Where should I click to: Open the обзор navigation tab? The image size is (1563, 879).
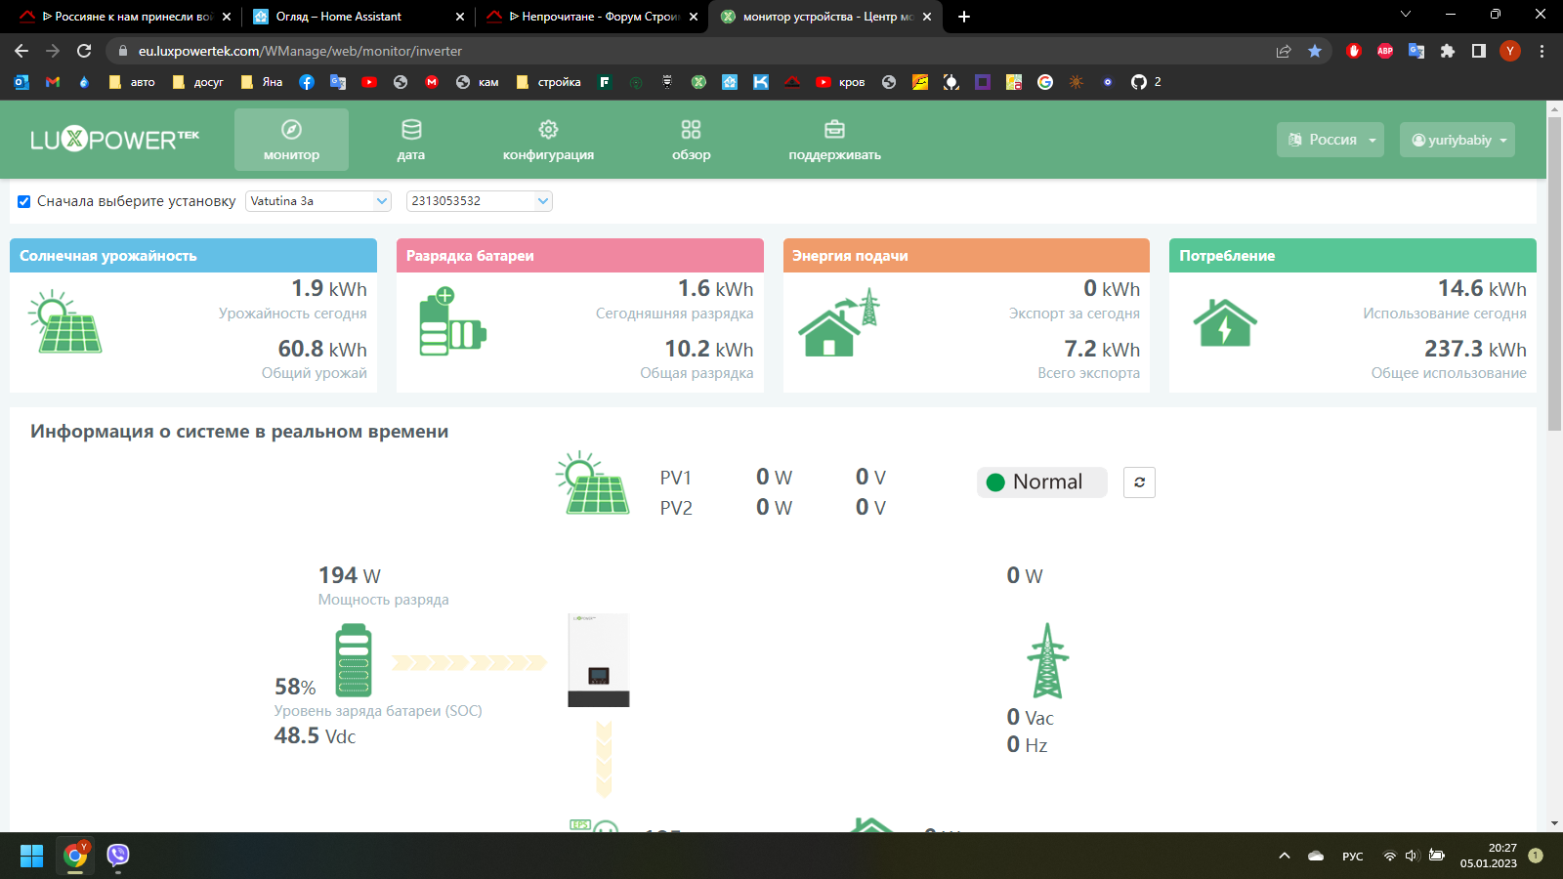pos(691,140)
